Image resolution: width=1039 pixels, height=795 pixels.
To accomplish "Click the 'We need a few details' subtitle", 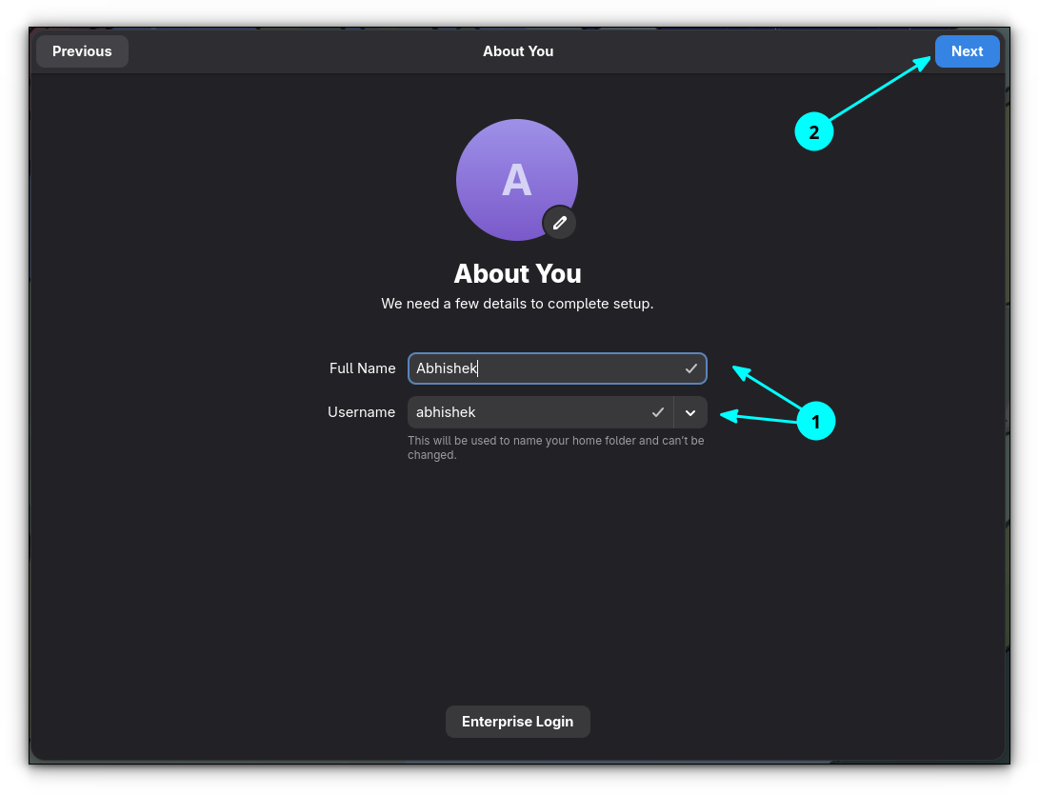I will 517,304.
